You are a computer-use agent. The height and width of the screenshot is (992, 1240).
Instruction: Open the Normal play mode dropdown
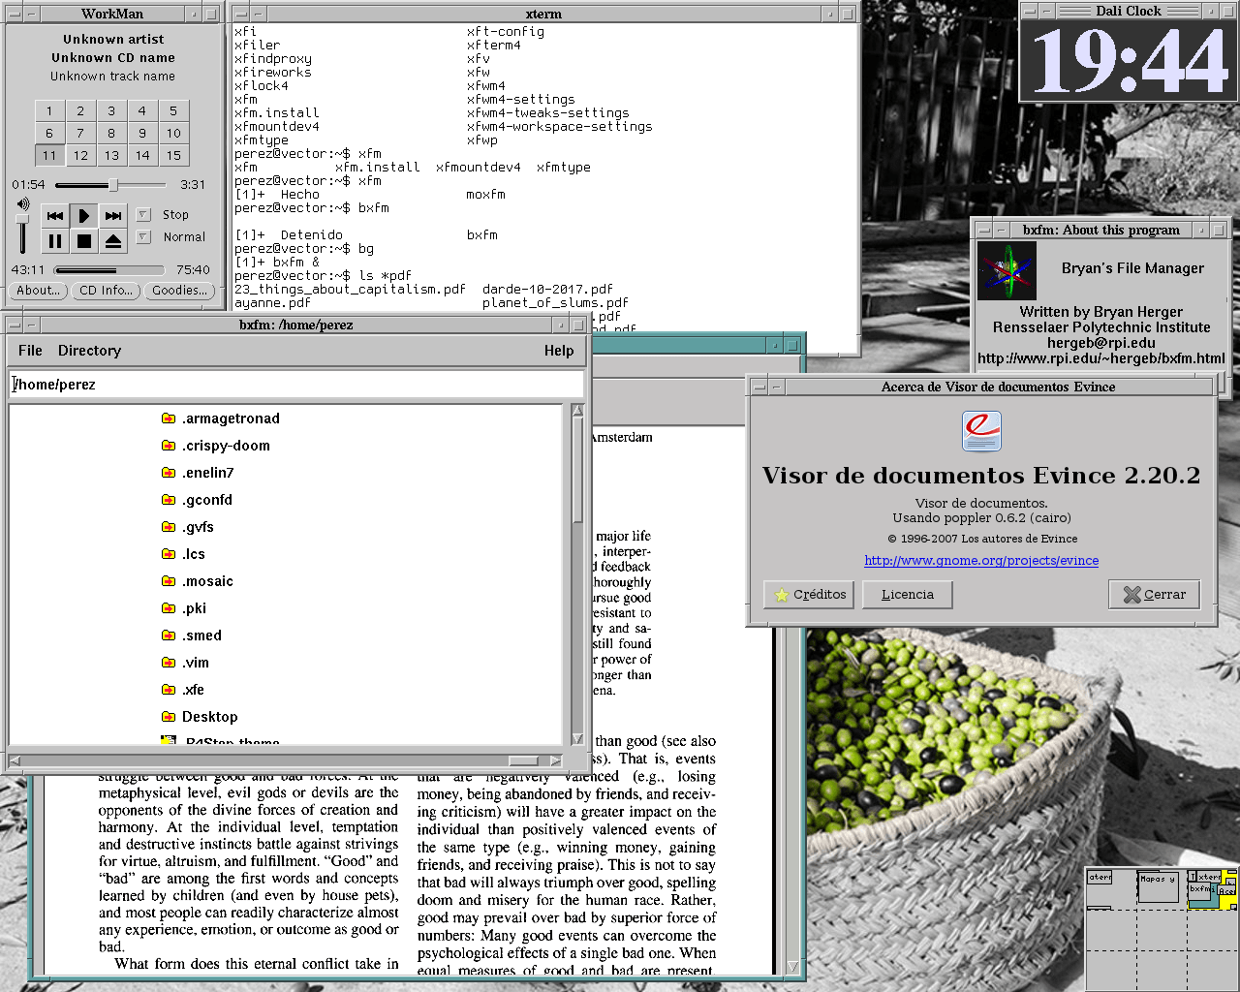143,236
